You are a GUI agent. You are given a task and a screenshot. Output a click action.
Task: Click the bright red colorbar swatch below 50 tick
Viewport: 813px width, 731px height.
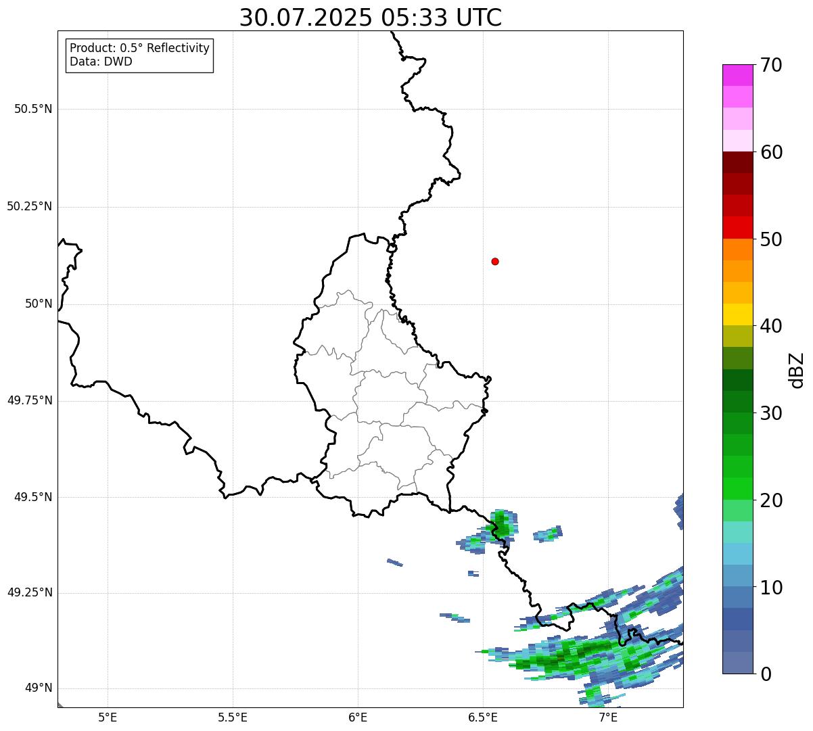click(x=737, y=228)
